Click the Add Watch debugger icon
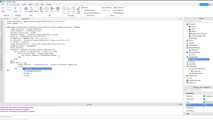Viewport: 213px width, 120px height. (79, 9)
